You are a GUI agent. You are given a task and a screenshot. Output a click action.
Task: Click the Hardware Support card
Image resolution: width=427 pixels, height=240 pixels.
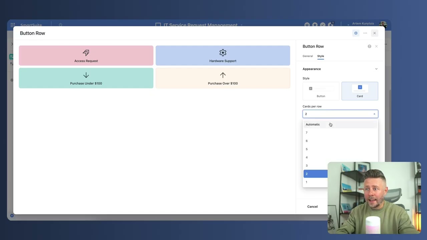(x=223, y=56)
